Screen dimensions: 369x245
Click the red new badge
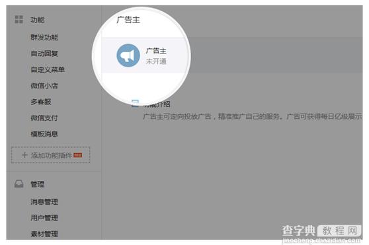(78, 155)
